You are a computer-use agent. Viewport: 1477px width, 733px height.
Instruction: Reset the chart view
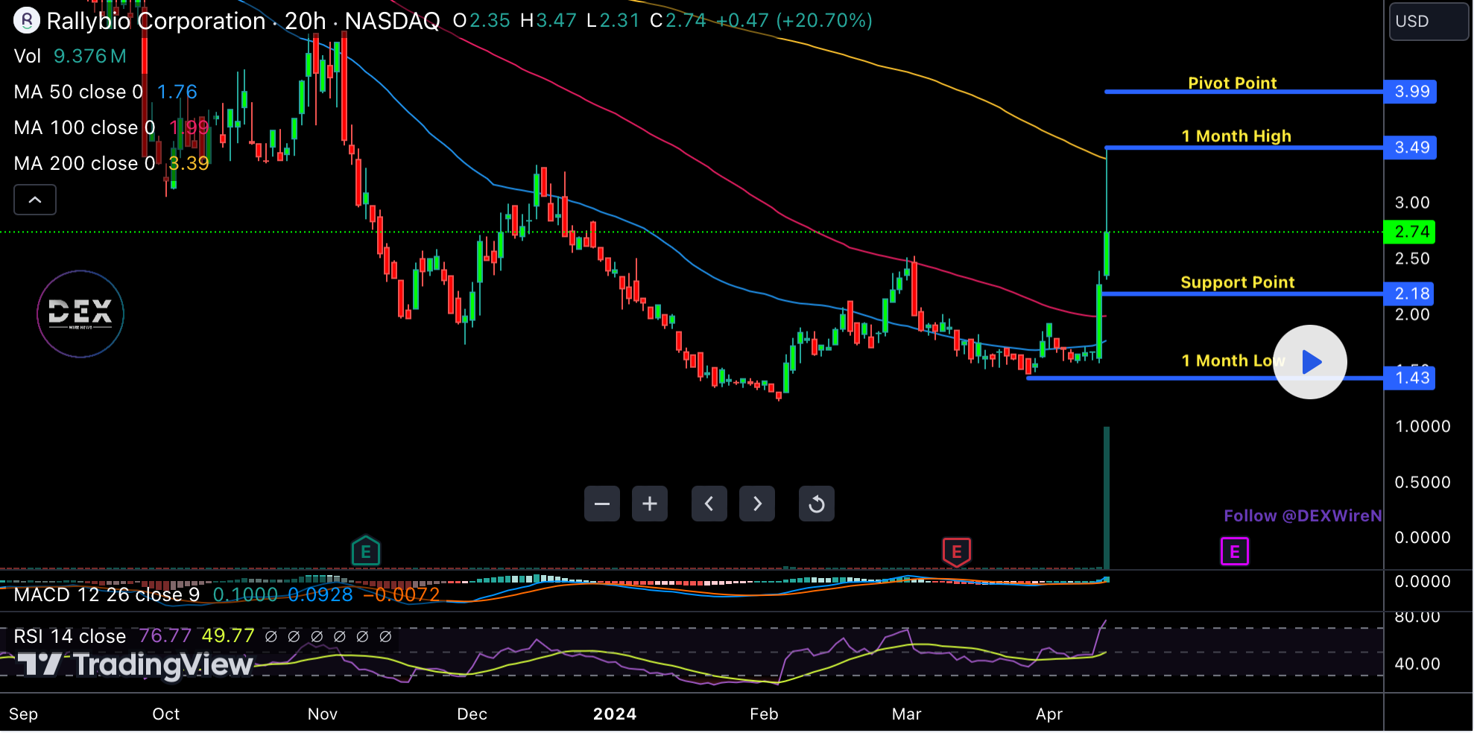[x=817, y=504]
